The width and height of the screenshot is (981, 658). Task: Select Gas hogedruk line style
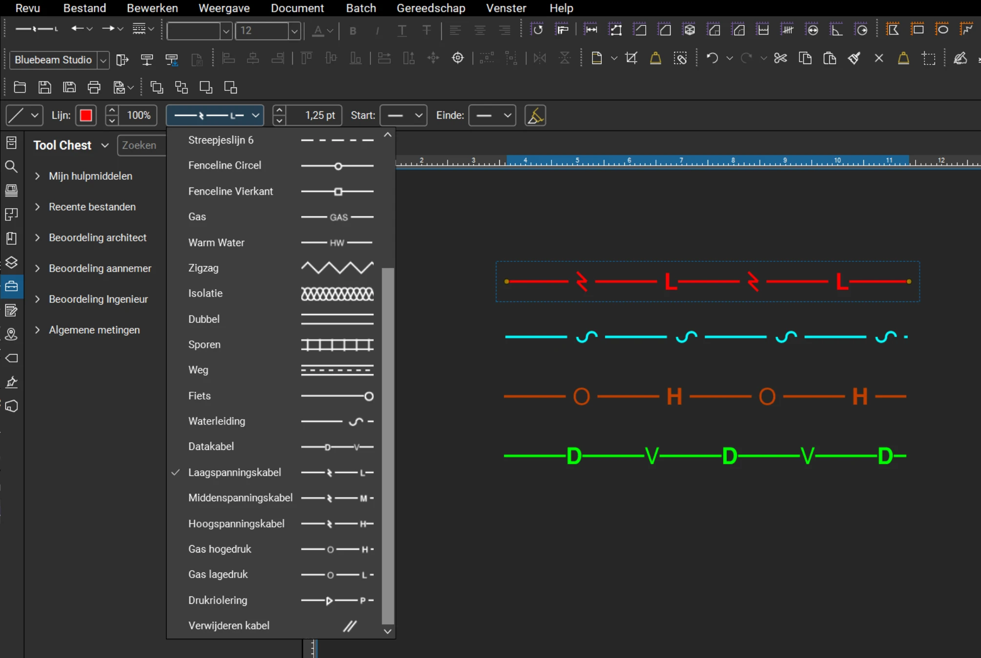click(x=274, y=549)
